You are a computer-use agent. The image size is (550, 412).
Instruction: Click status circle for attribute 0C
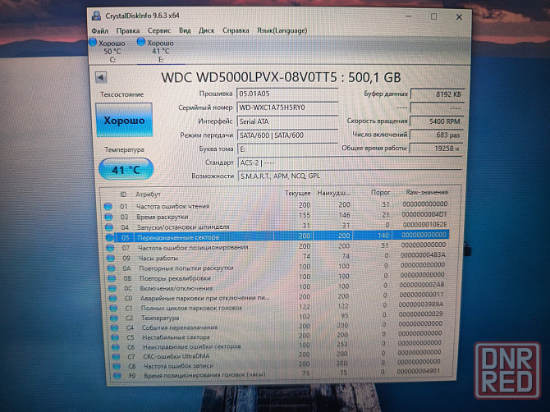(112, 288)
